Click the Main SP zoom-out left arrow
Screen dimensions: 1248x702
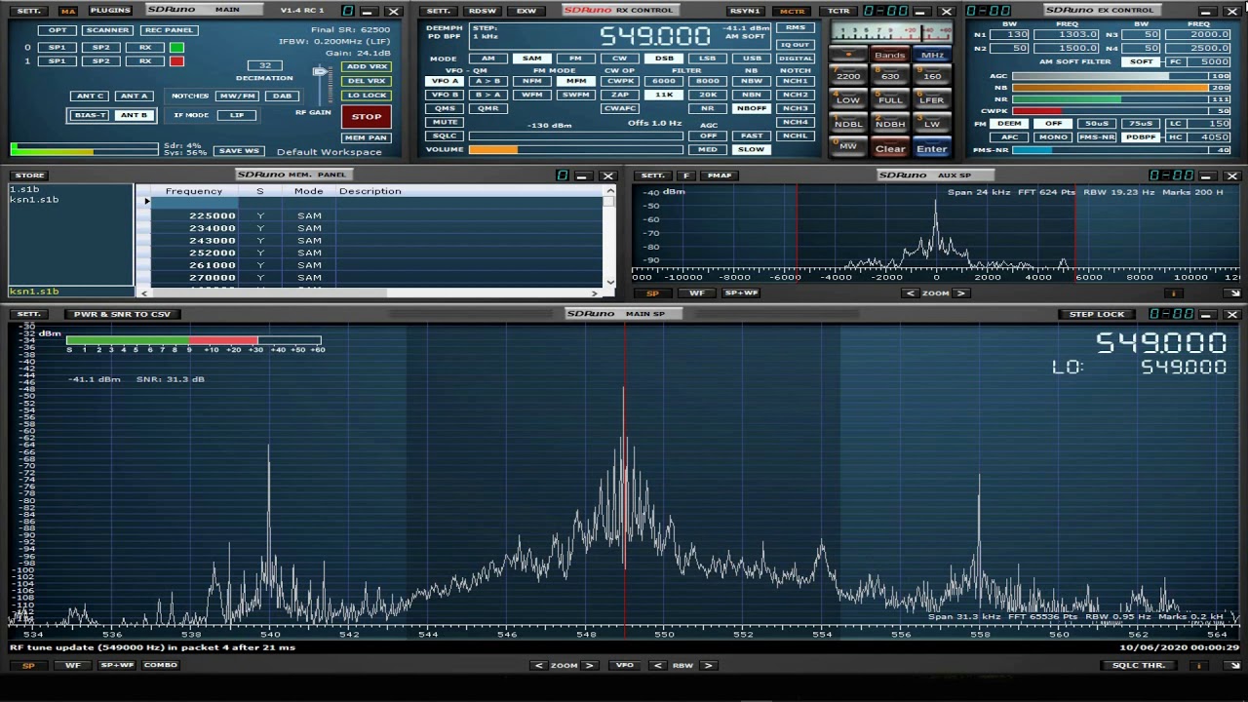(x=539, y=665)
